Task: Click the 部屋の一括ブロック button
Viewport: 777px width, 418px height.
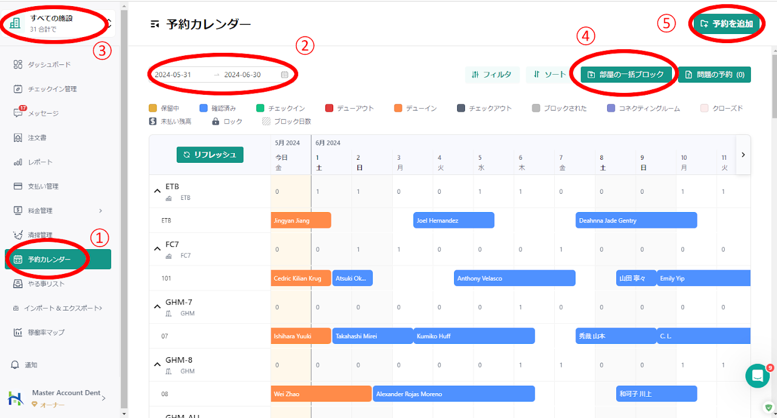Action: (x=627, y=75)
